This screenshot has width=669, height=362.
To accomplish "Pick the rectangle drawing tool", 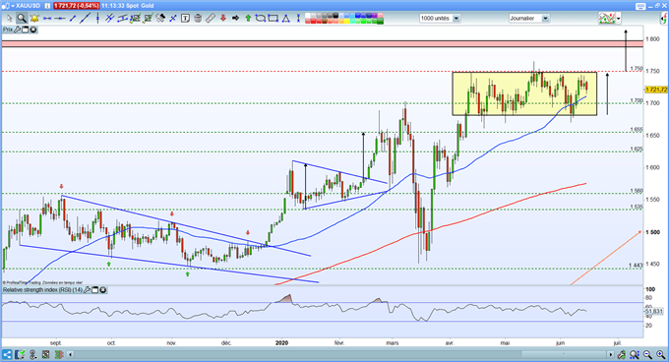I will click(x=274, y=19).
